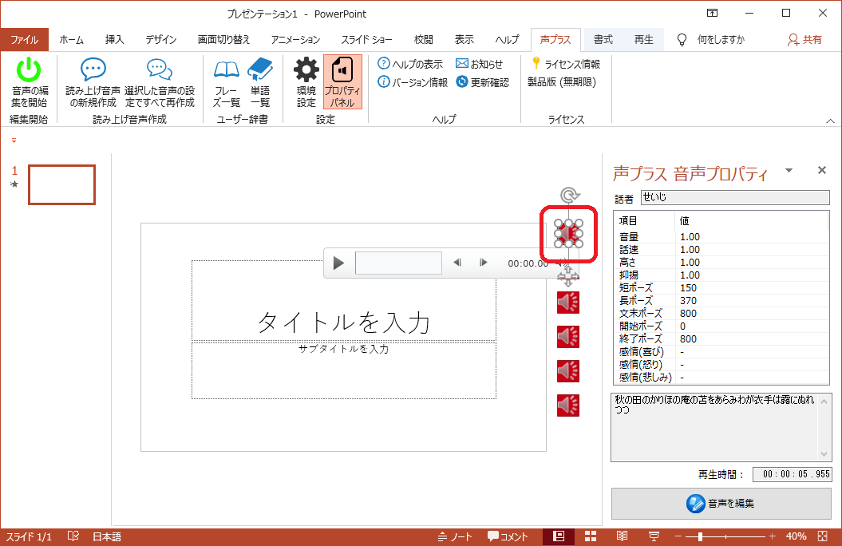
Task: Create new read-aloud audio (読み上げ音声の新規作成)
Action: (93, 82)
